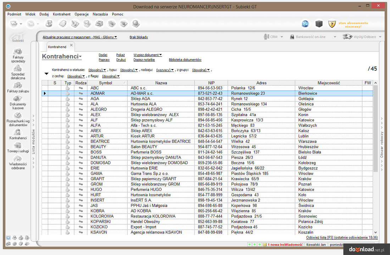Screen dimensions: 390x255
Task: Click the Popraw link
Action: click(104, 59)
